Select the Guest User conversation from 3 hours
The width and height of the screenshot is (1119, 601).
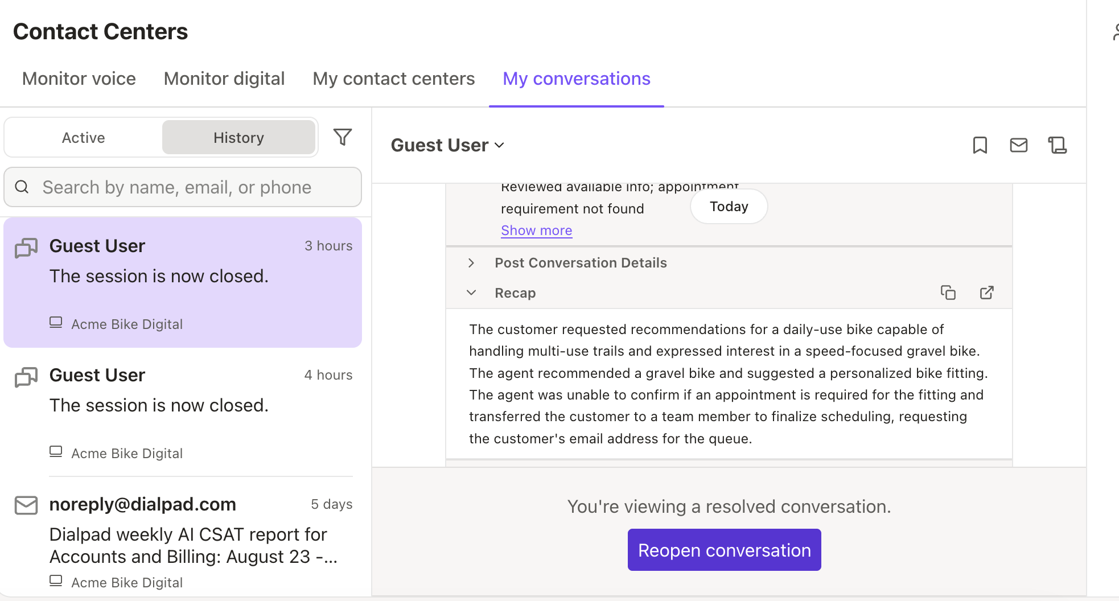pyautogui.click(x=183, y=282)
